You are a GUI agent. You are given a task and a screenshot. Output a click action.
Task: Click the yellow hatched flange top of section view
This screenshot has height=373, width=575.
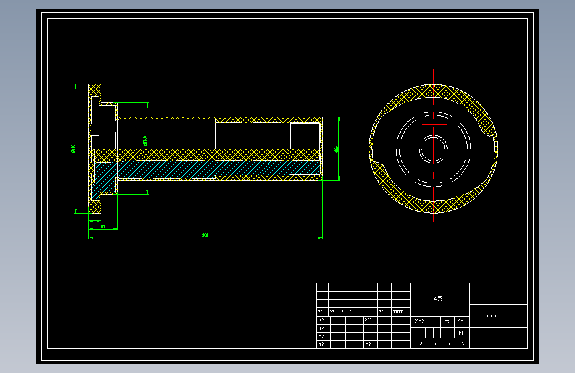point(95,90)
